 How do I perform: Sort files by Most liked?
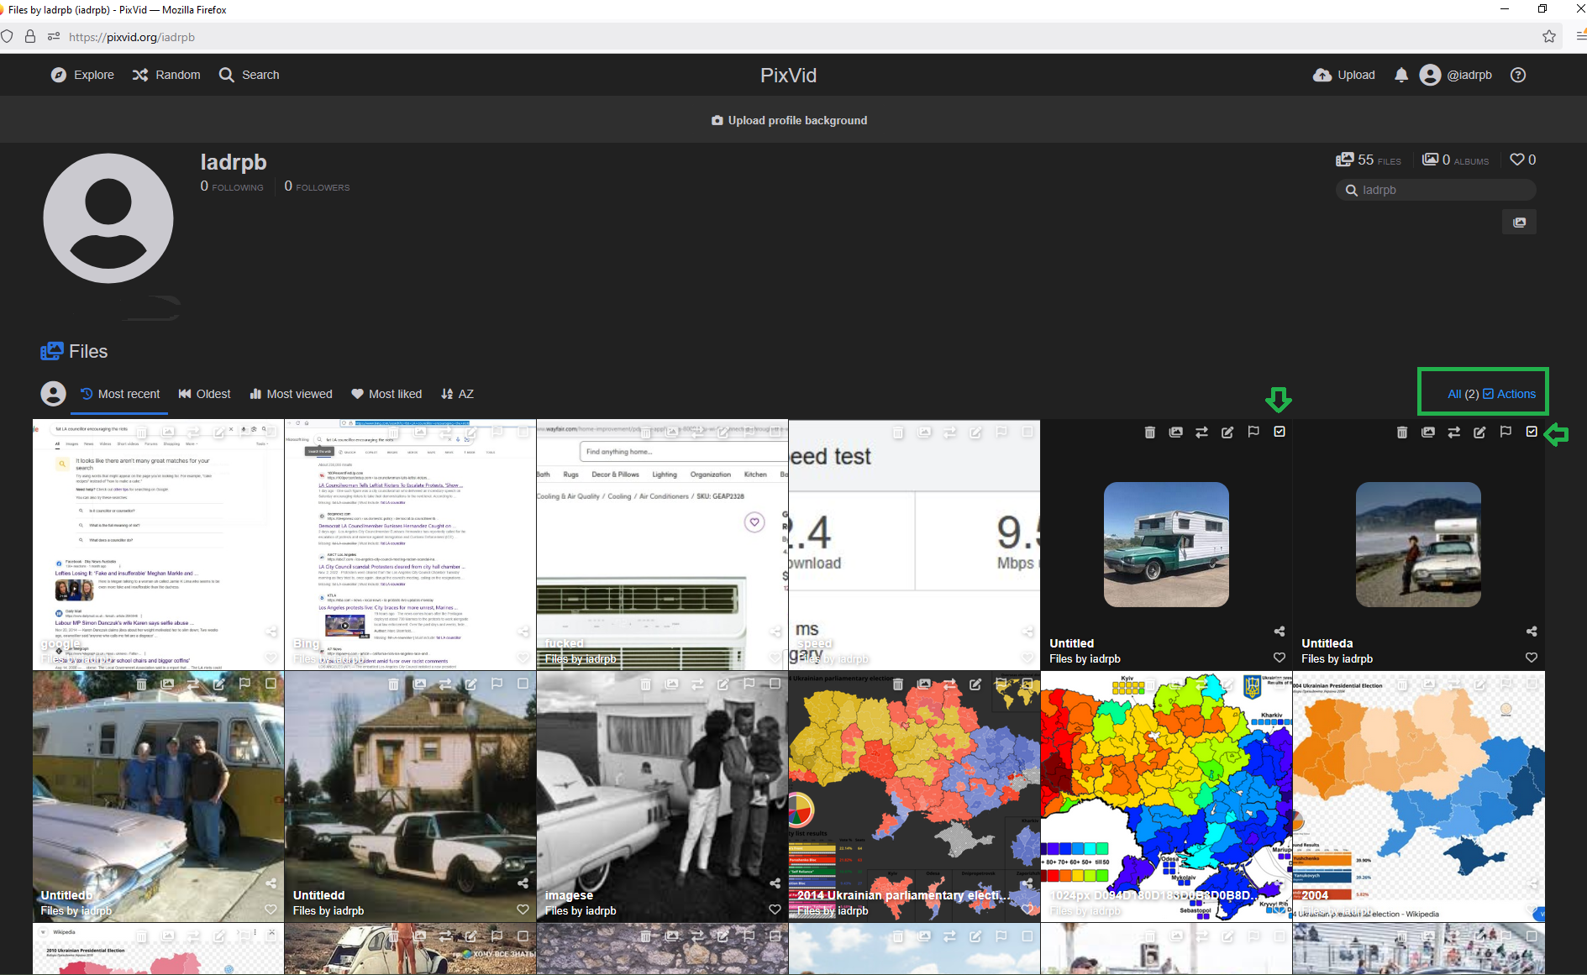[x=386, y=394]
